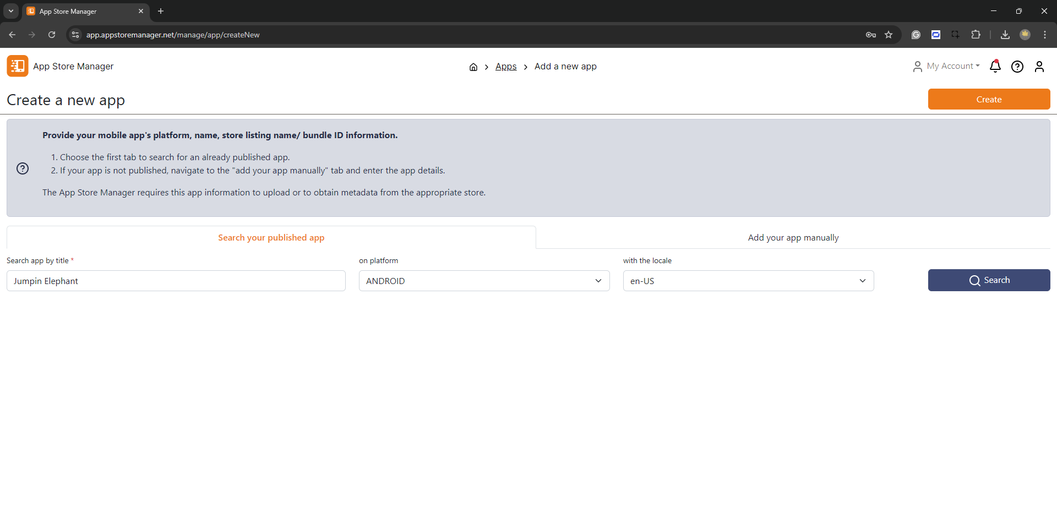Click the user profile icon in header
The image size is (1057, 529).
tap(1039, 67)
